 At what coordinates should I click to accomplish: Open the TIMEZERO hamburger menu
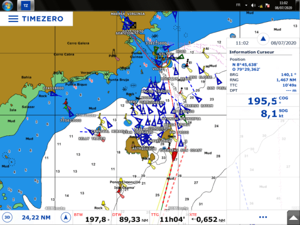click(13, 19)
